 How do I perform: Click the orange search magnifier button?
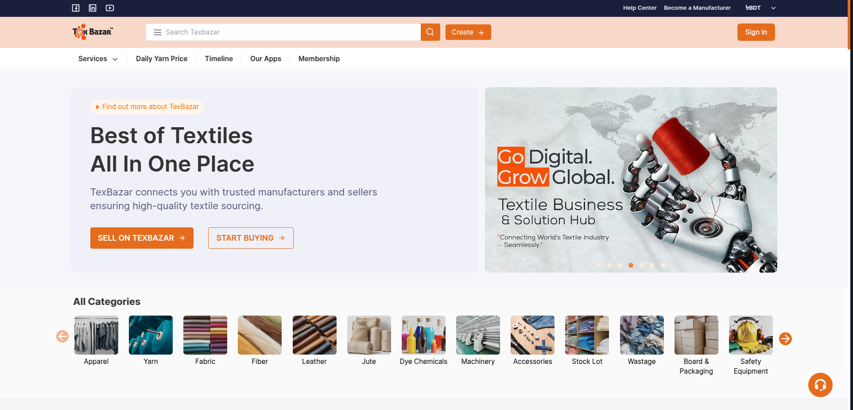pos(430,32)
